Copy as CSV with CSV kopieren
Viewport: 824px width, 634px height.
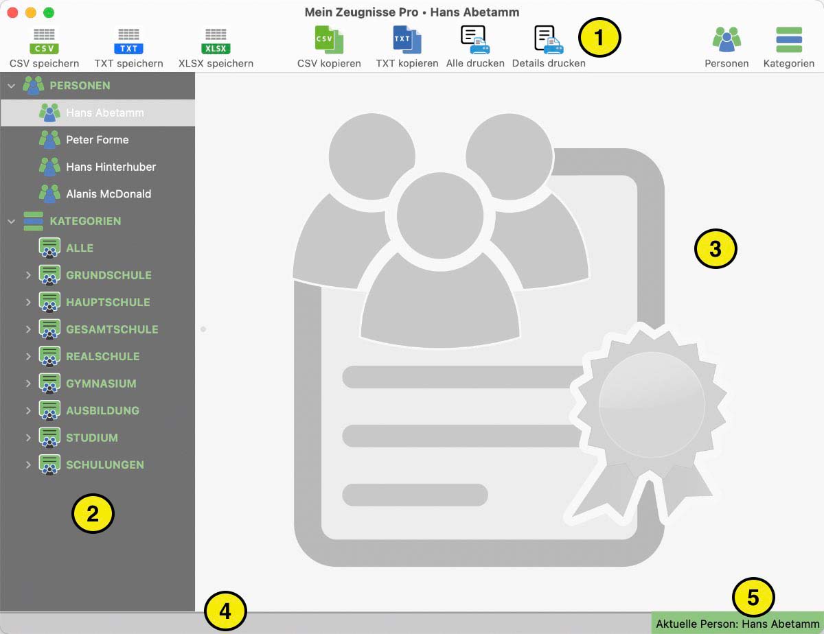tap(329, 40)
